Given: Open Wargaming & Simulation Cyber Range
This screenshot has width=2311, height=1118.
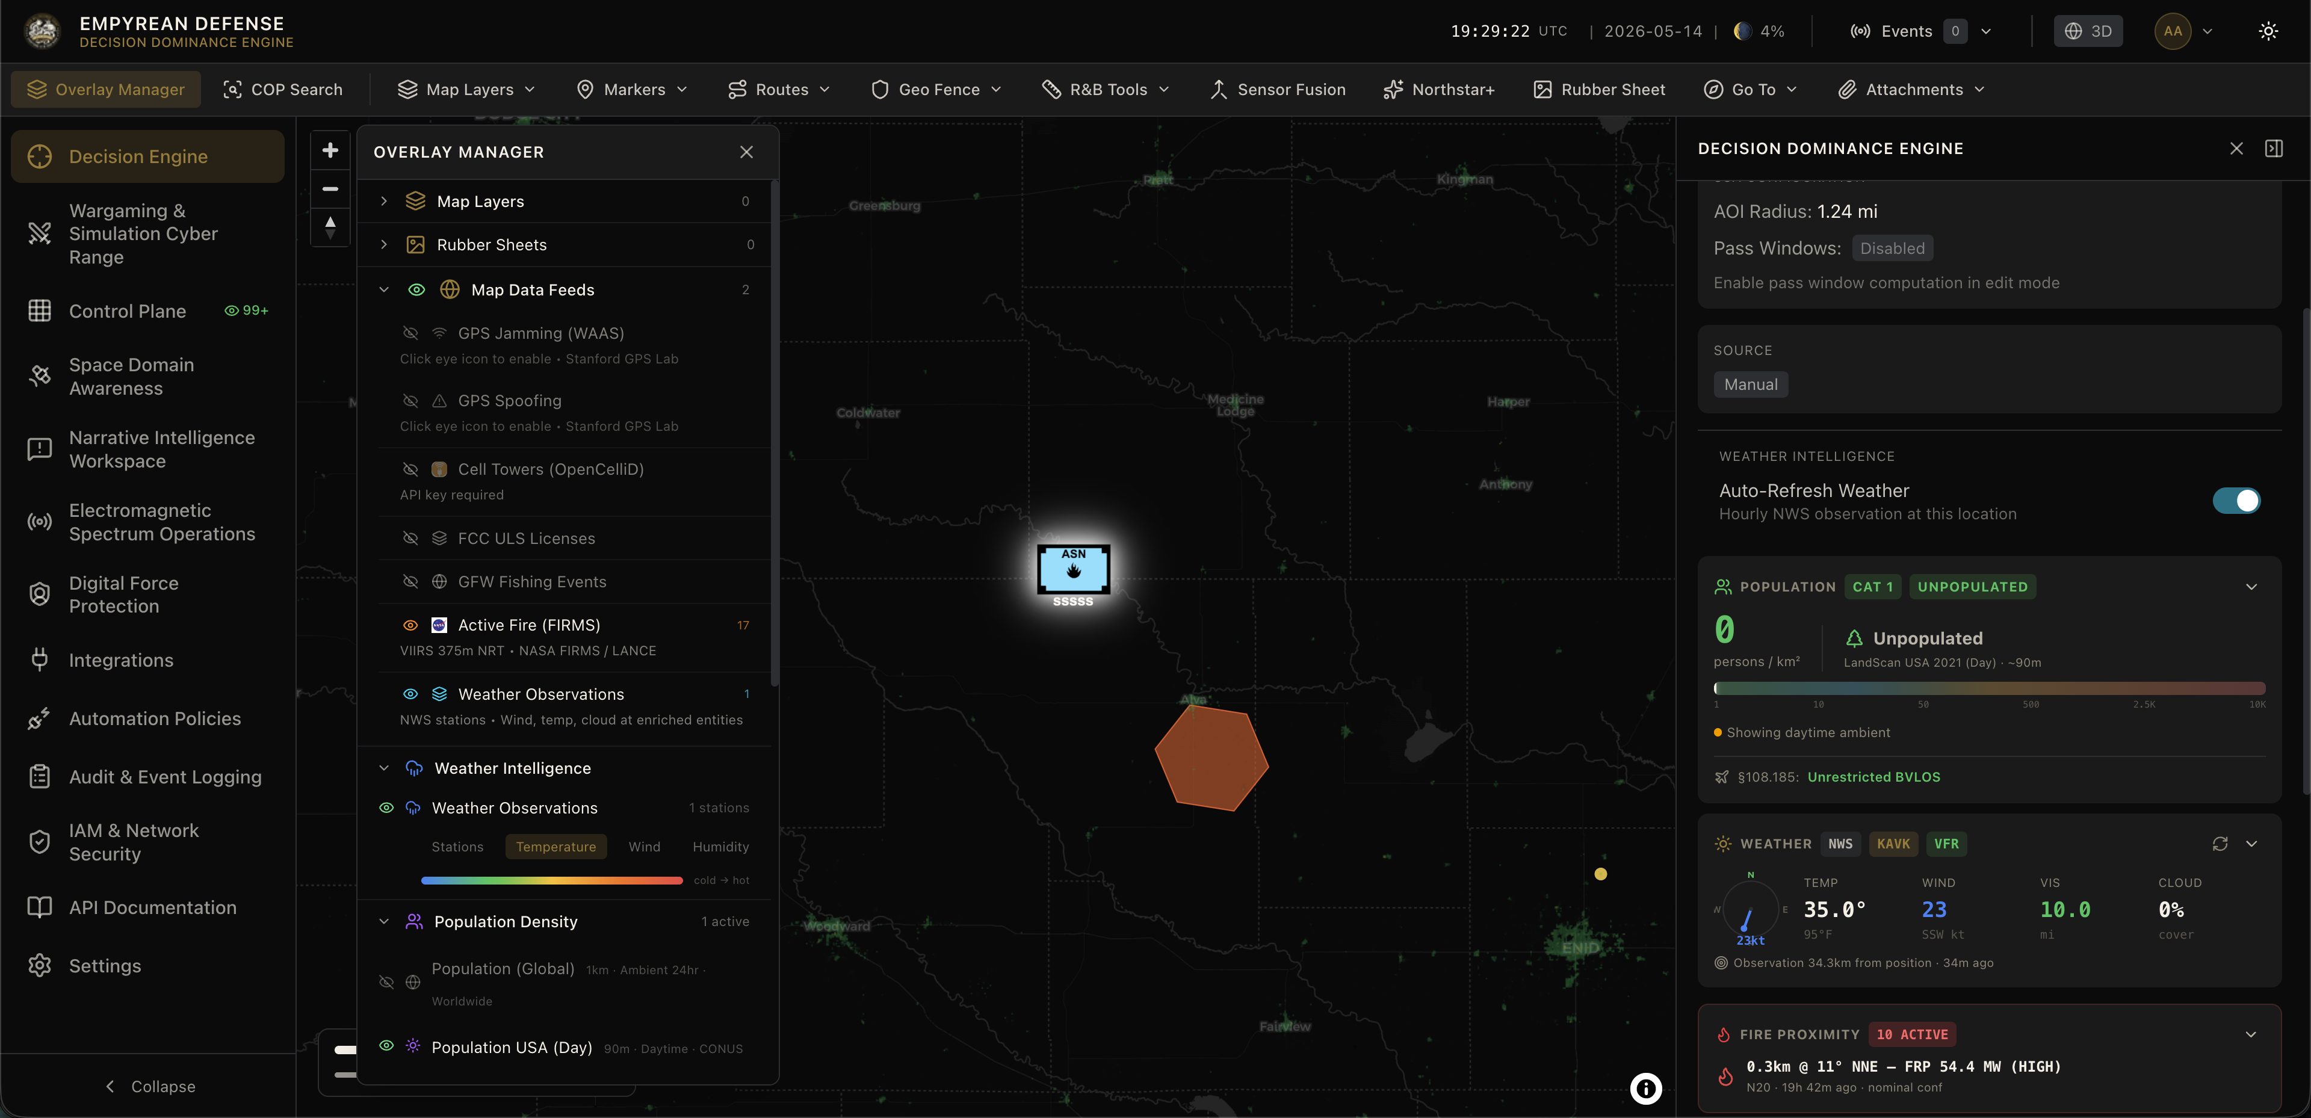Looking at the screenshot, I should 148,233.
